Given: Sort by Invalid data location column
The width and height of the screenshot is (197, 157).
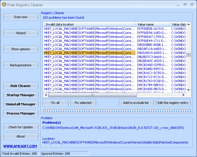Looking at the screenshot, I should click(89, 24).
